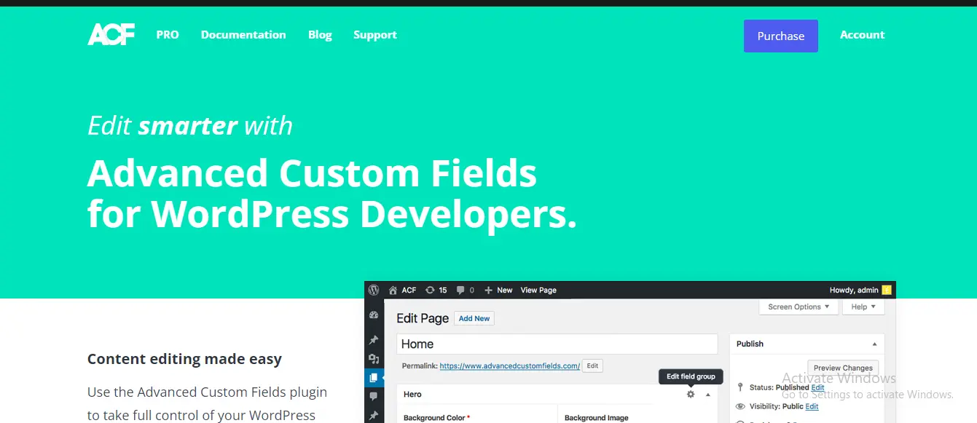The width and height of the screenshot is (977, 423).
Task: Click the Edit Page heading
Action: [423, 318]
